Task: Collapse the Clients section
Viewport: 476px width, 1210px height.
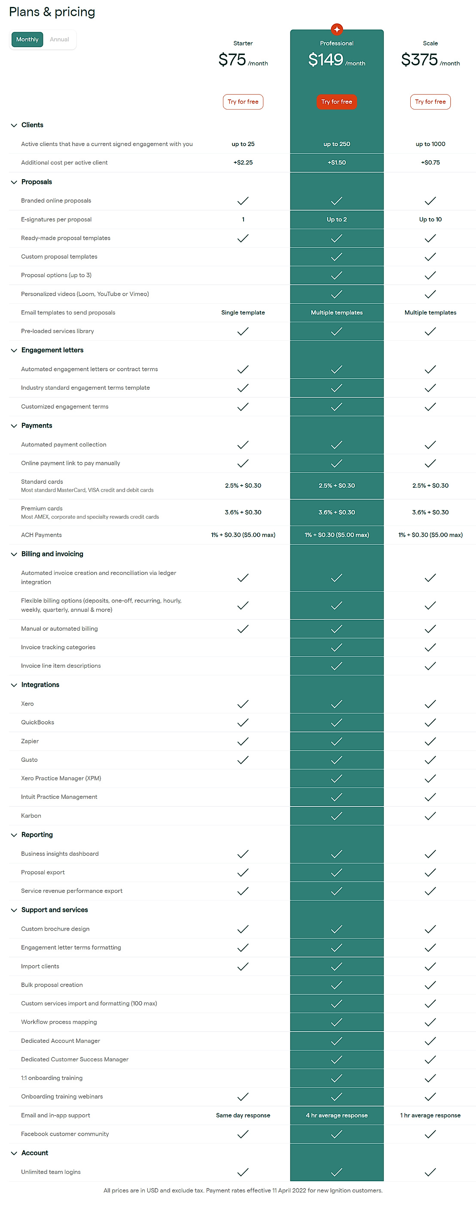Action: (14, 125)
